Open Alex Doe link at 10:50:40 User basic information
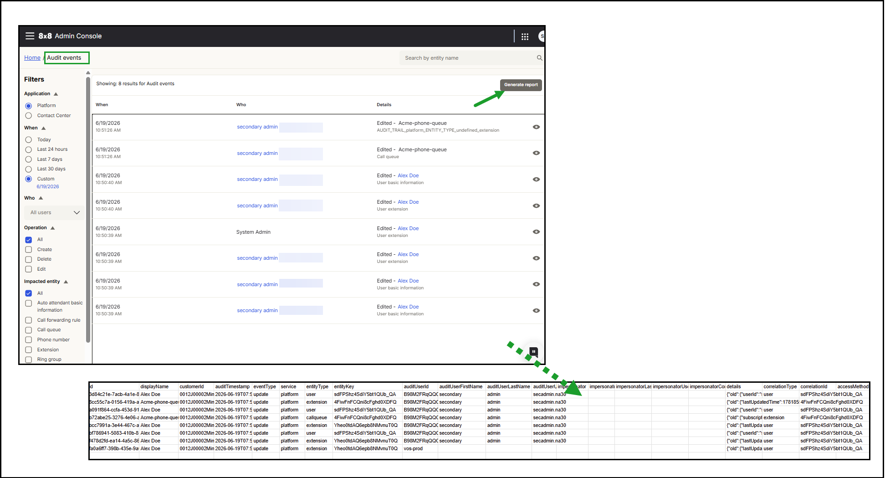885x478 pixels. coord(408,176)
